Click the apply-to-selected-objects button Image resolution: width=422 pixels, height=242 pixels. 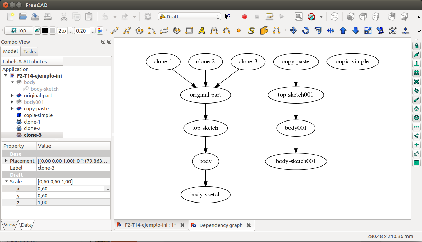pos(100,30)
